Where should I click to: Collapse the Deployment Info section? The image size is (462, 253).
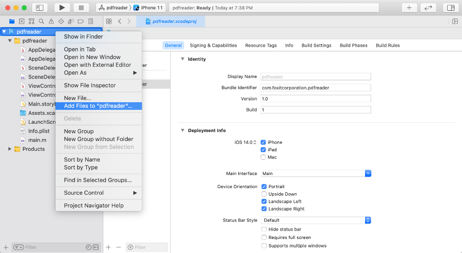click(x=183, y=131)
